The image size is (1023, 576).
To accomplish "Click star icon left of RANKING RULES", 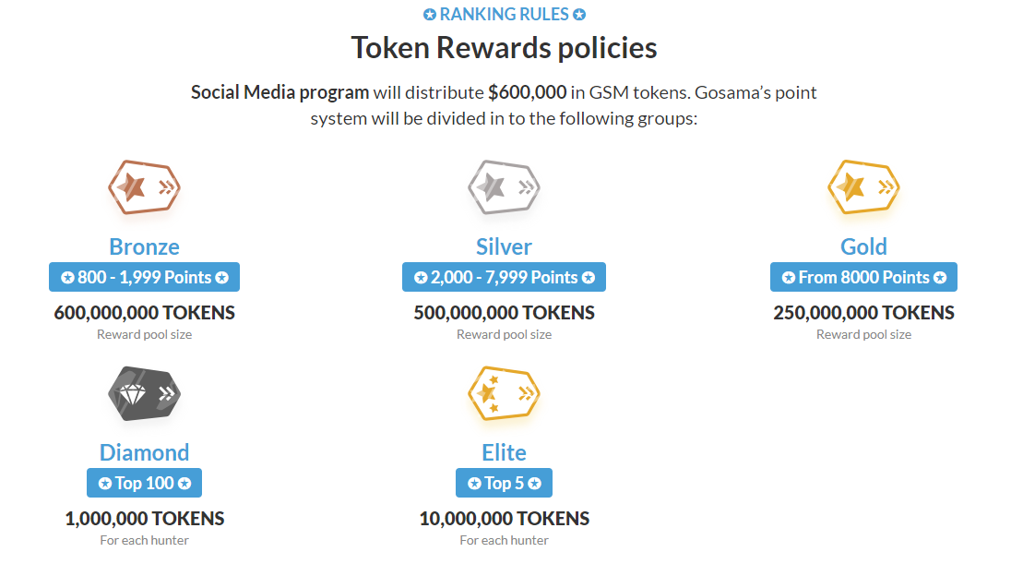I will [430, 15].
